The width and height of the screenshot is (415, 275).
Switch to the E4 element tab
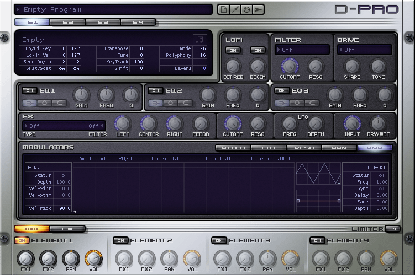pyautogui.click(x=138, y=23)
